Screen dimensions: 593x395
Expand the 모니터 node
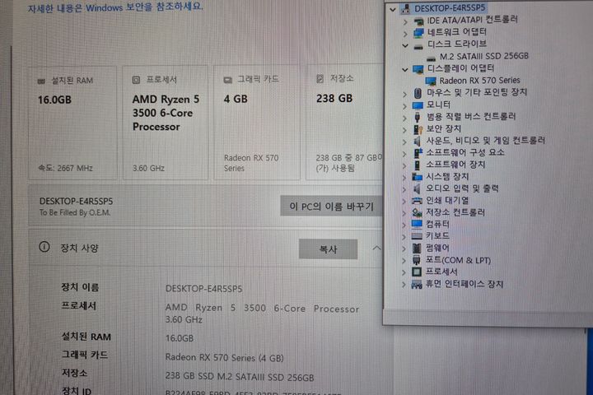[x=404, y=106]
